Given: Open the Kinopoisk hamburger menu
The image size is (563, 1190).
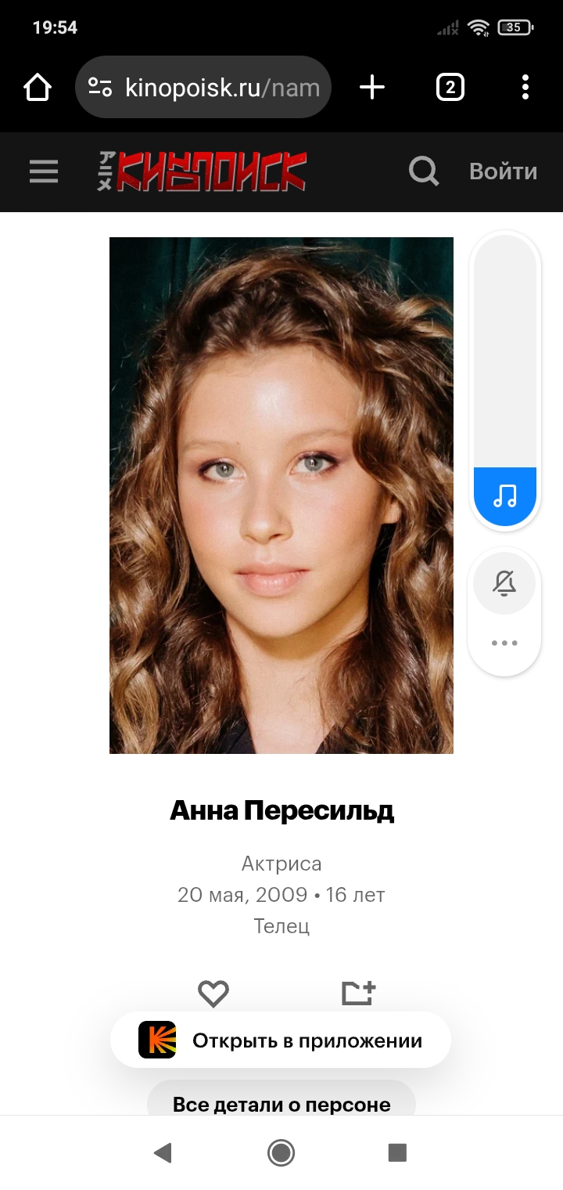Looking at the screenshot, I should (x=44, y=171).
